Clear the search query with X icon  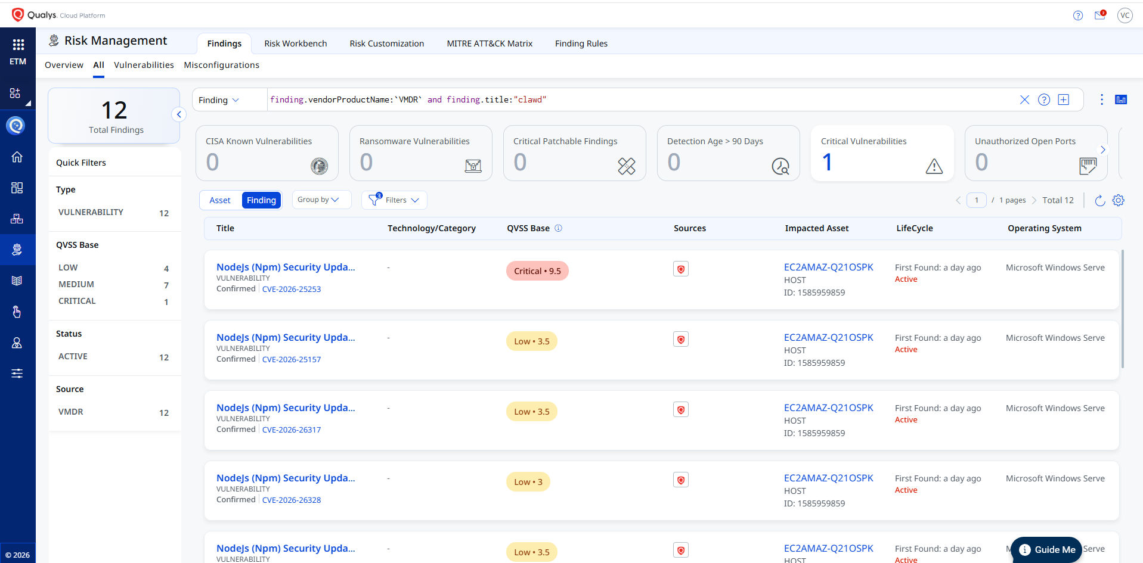[1024, 99]
